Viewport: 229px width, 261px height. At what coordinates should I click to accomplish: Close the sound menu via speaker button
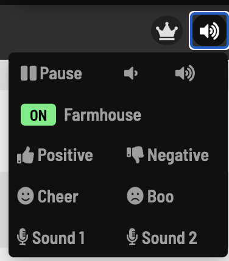point(209,30)
